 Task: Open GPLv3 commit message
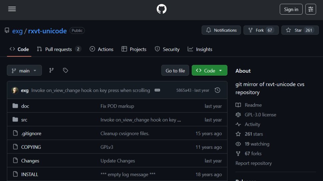[107, 147]
